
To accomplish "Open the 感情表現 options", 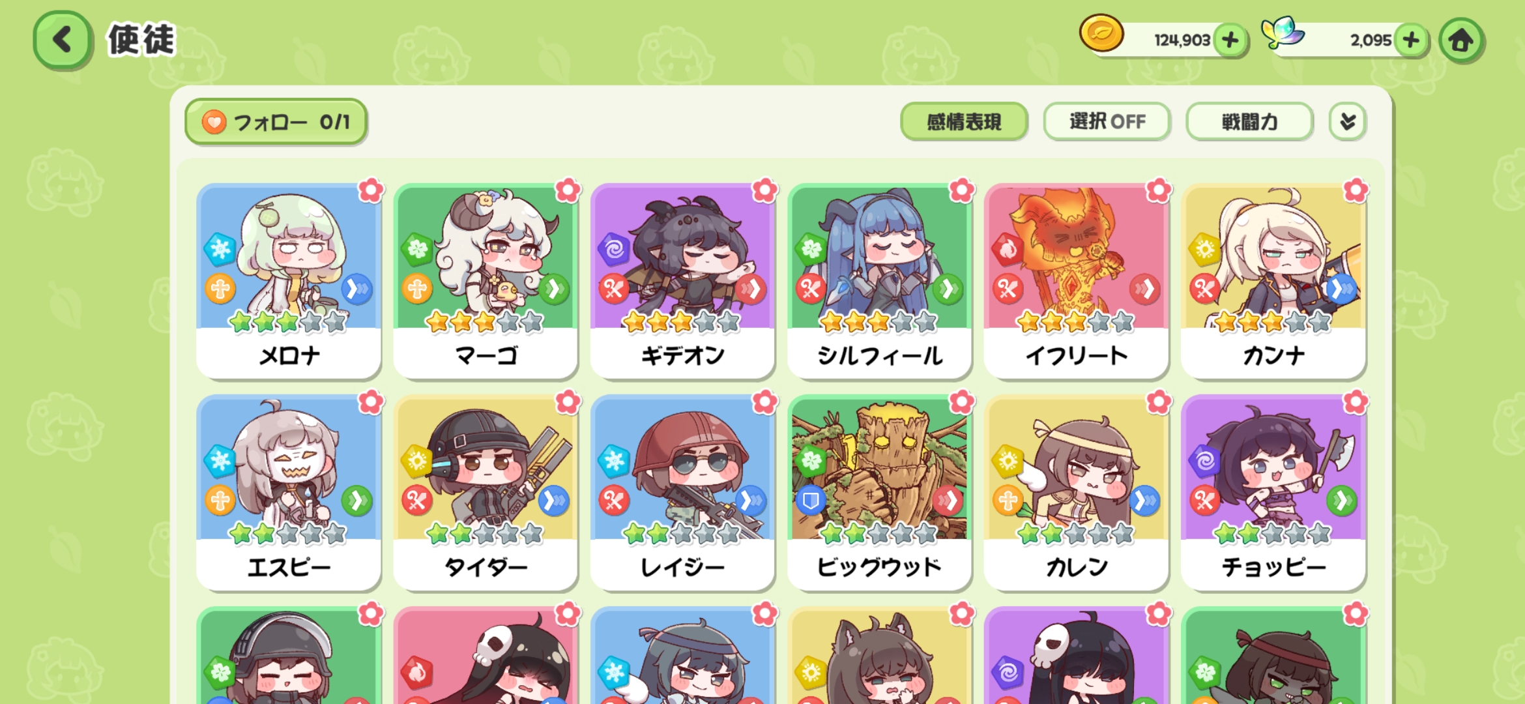I will pyautogui.click(x=964, y=121).
